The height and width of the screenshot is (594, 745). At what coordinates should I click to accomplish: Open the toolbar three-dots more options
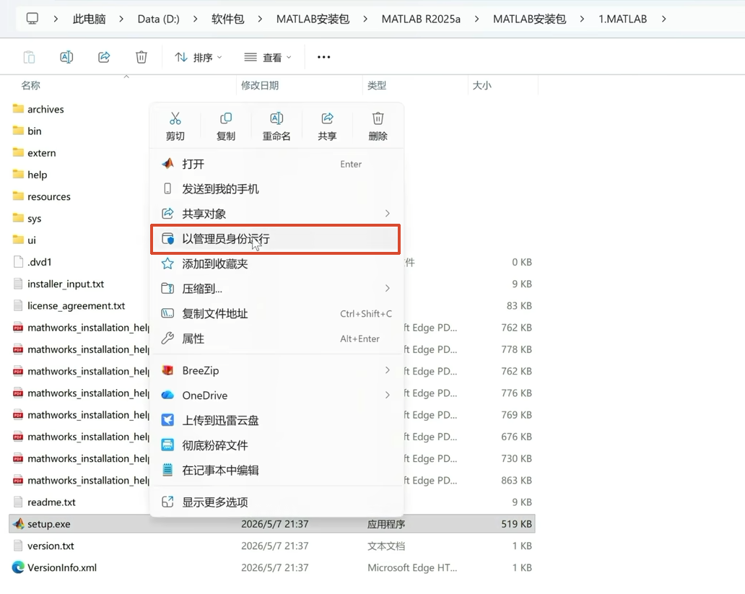[323, 57]
